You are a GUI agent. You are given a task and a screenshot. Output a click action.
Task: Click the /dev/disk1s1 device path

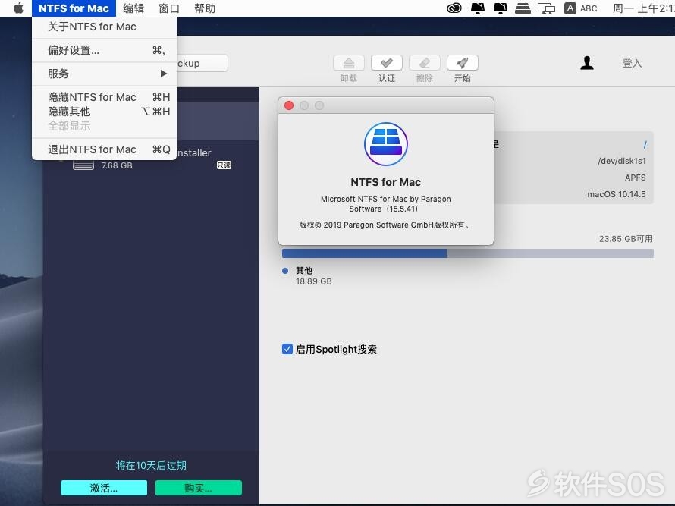coord(622,161)
